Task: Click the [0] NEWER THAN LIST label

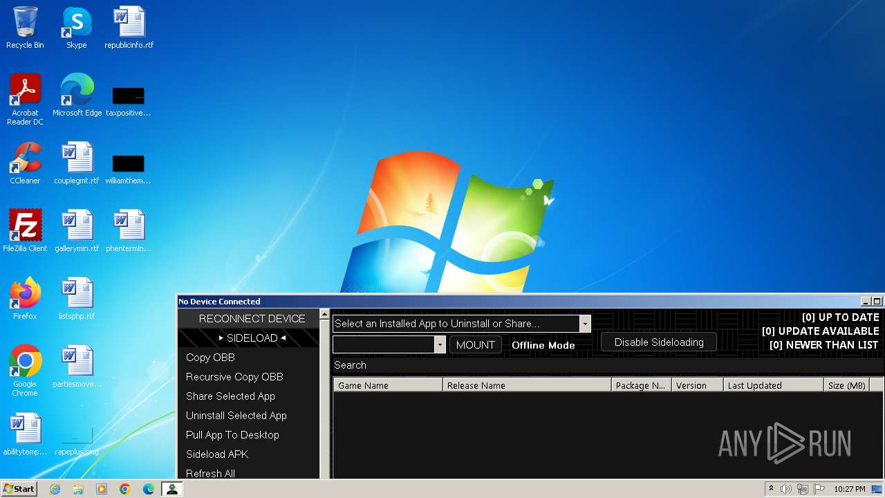Action: pyautogui.click(x=823, y=345)
